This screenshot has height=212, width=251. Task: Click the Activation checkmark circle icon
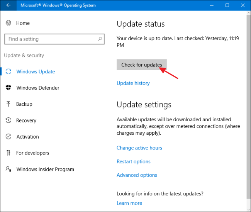tap(8, 136)
